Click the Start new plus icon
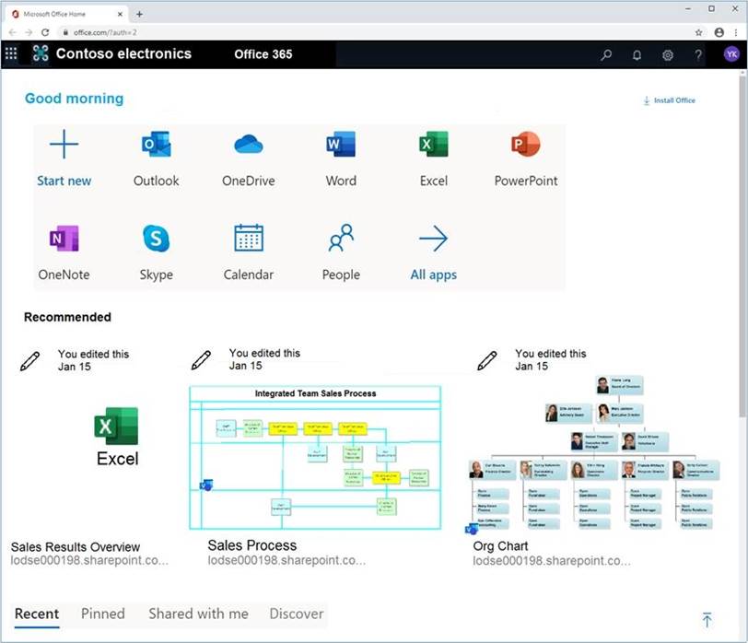The width and height of the screenshot is (748, 643). 64,145
